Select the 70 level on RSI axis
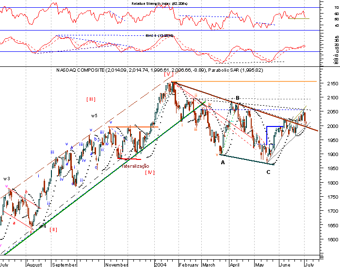Image resolution: width=340 pixels, height=267 pixels. (x=336, y=8)
